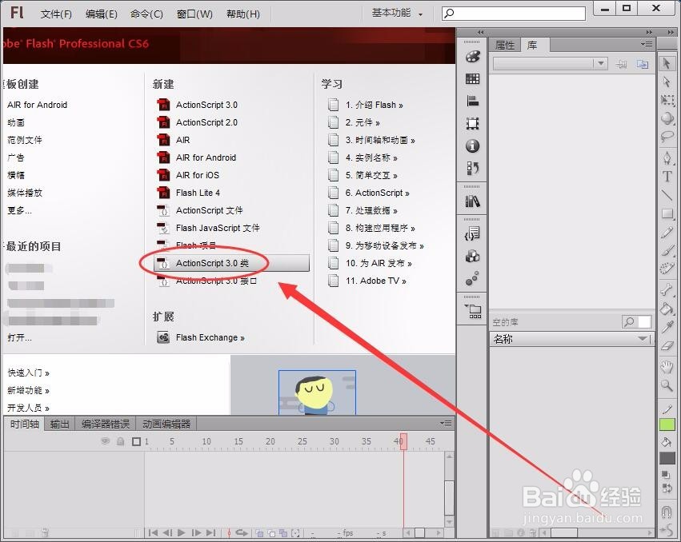Collapse the Library panel group arrows
681x542 pixels.
pos(649,32)
